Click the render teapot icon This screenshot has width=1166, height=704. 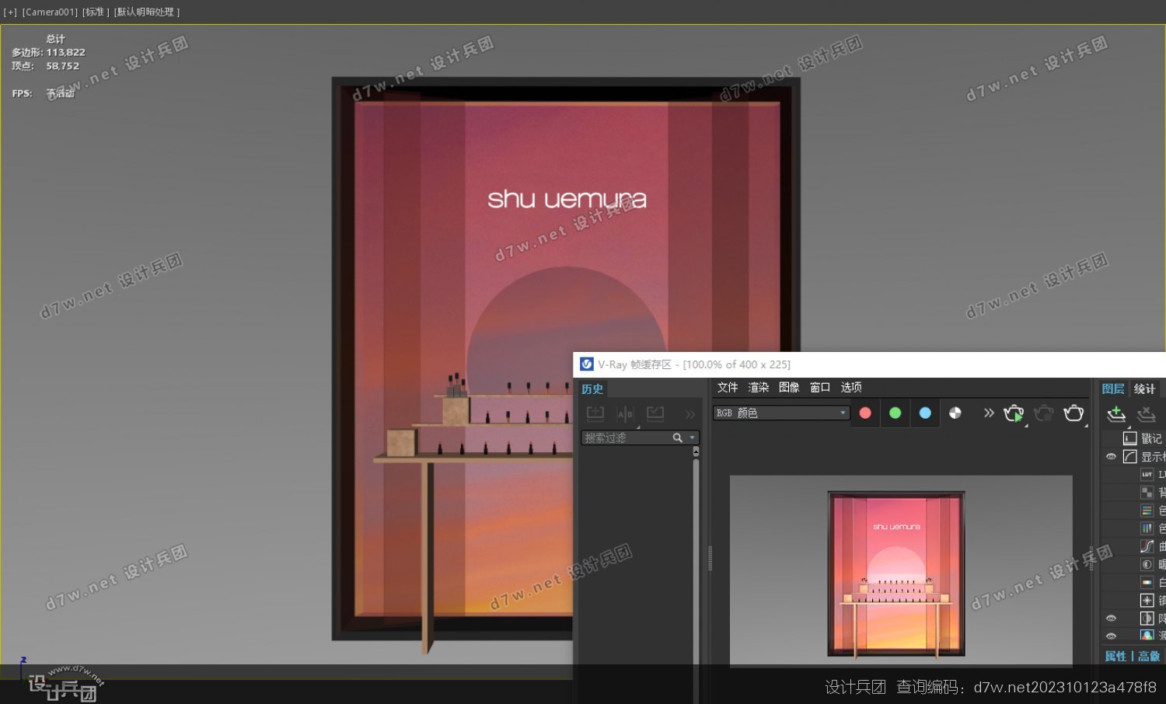tap(1073, 413)
